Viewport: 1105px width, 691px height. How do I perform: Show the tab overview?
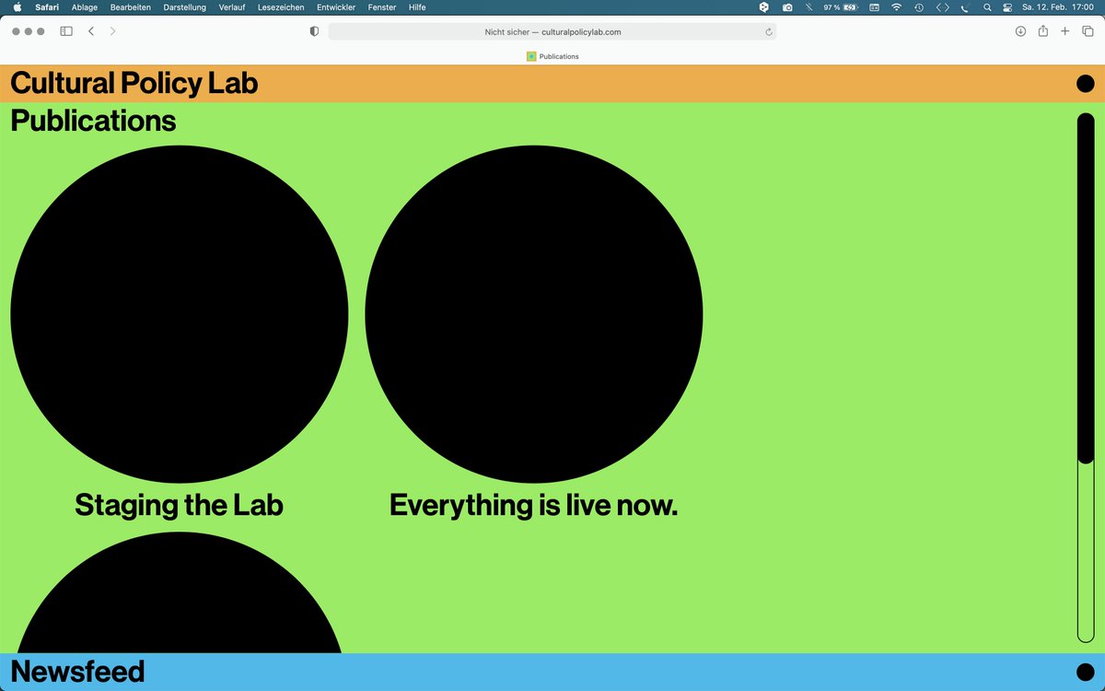[x=1088, y=31]
